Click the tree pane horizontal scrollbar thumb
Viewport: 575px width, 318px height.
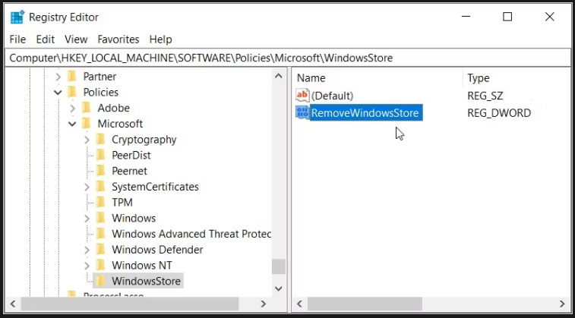(130, 304)
